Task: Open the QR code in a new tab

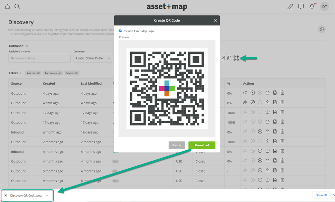Action: coord(223,58)
